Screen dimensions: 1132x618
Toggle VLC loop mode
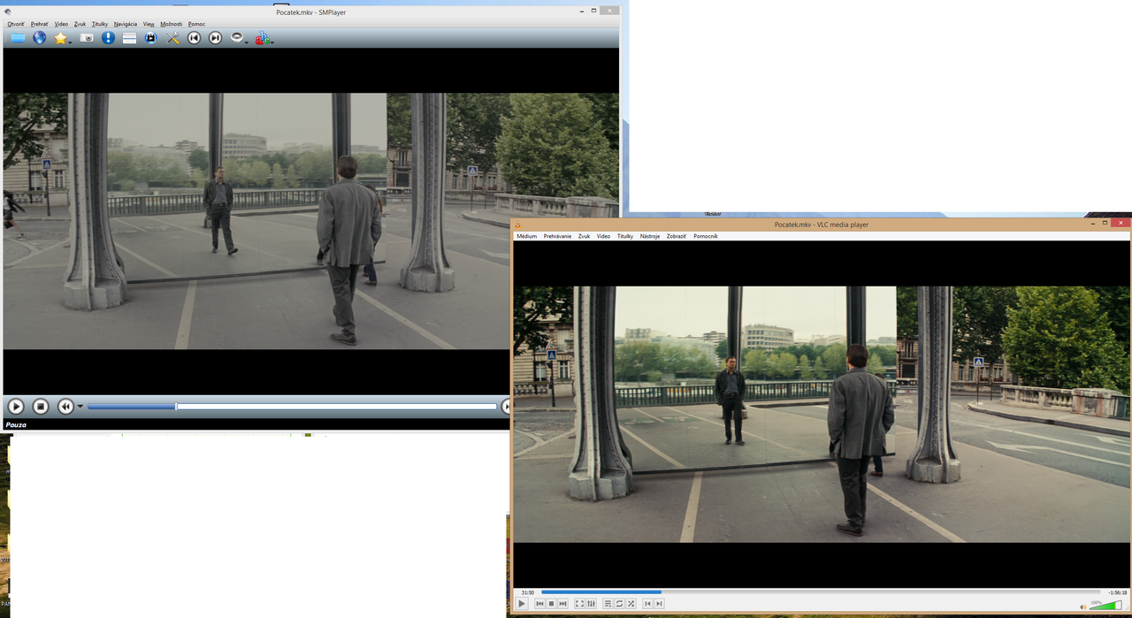[620, 604]
